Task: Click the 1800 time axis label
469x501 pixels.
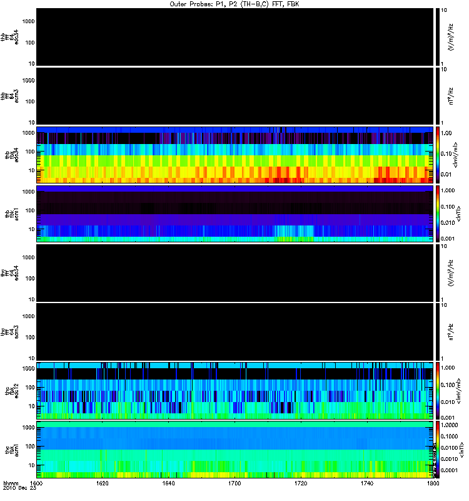Action: 433,483
